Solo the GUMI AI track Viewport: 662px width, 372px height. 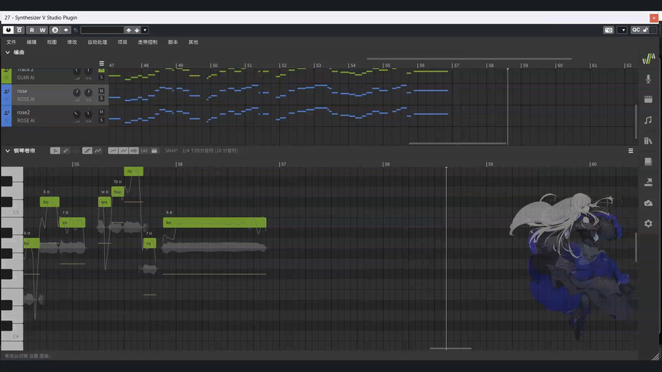101,77
